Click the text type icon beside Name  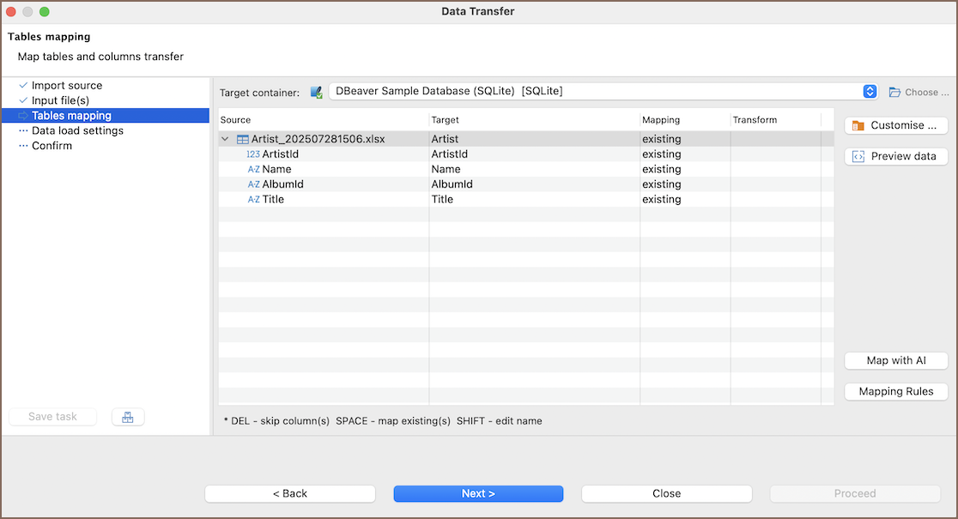[x=253, y=170]
